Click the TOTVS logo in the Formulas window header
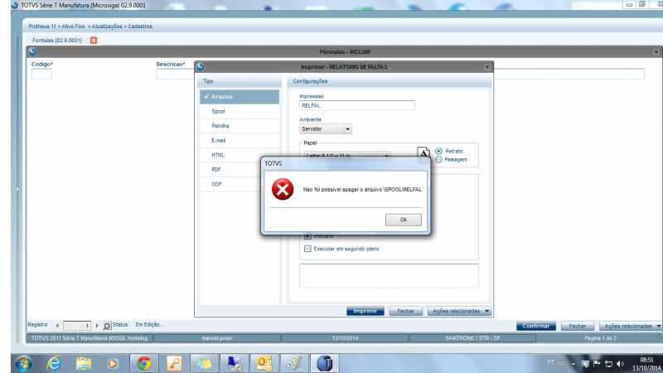 point(32,51)
